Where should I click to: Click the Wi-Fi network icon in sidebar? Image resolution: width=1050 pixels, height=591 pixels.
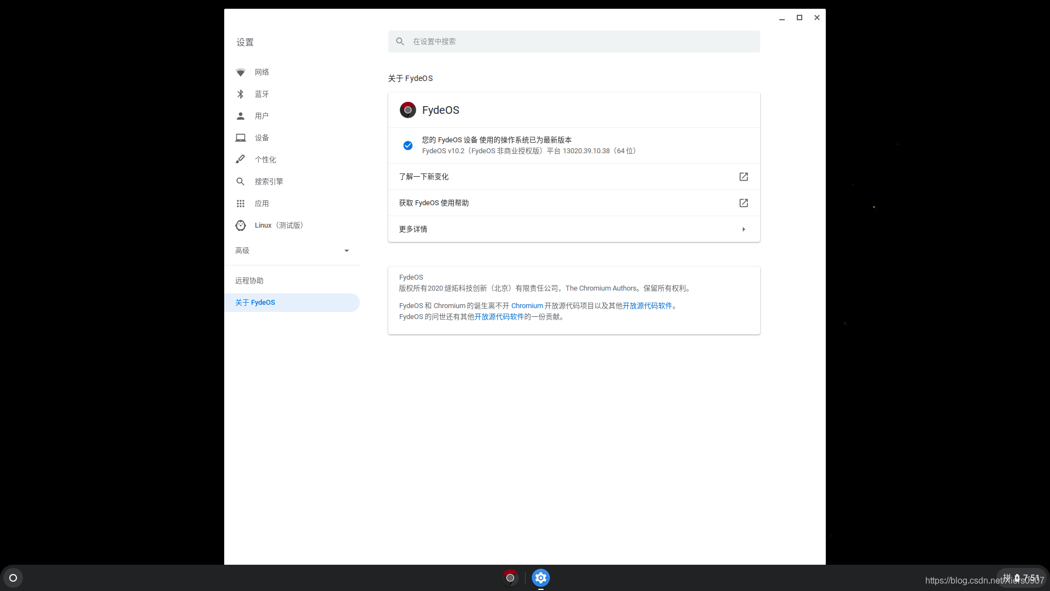(241, 72)
